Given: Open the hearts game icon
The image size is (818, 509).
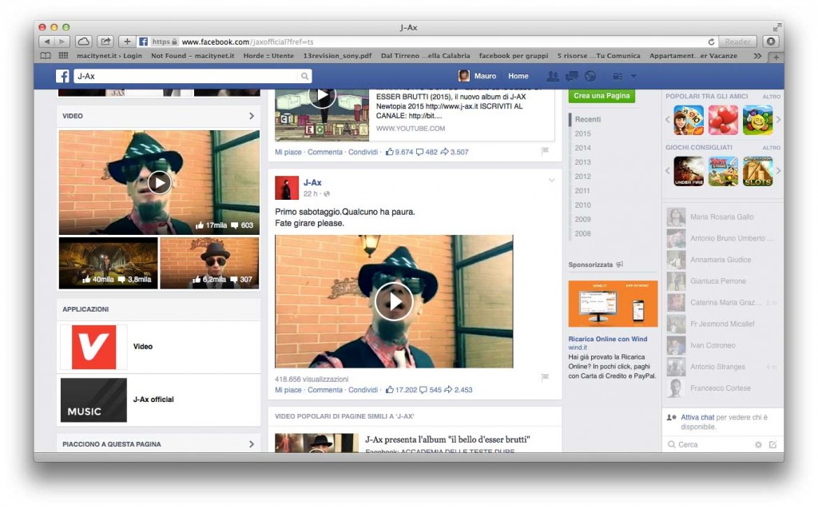Looking at the screenshot, I should point(723,120).
